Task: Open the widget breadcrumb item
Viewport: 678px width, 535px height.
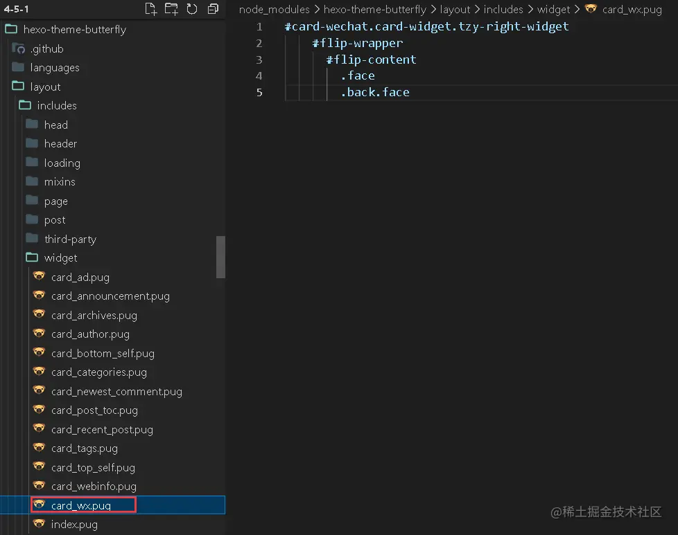Action: [x=554, y=9]
